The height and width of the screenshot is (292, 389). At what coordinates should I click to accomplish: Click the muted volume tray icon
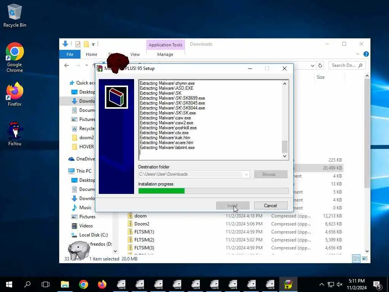pyautogui.click(x=340, y=284)
